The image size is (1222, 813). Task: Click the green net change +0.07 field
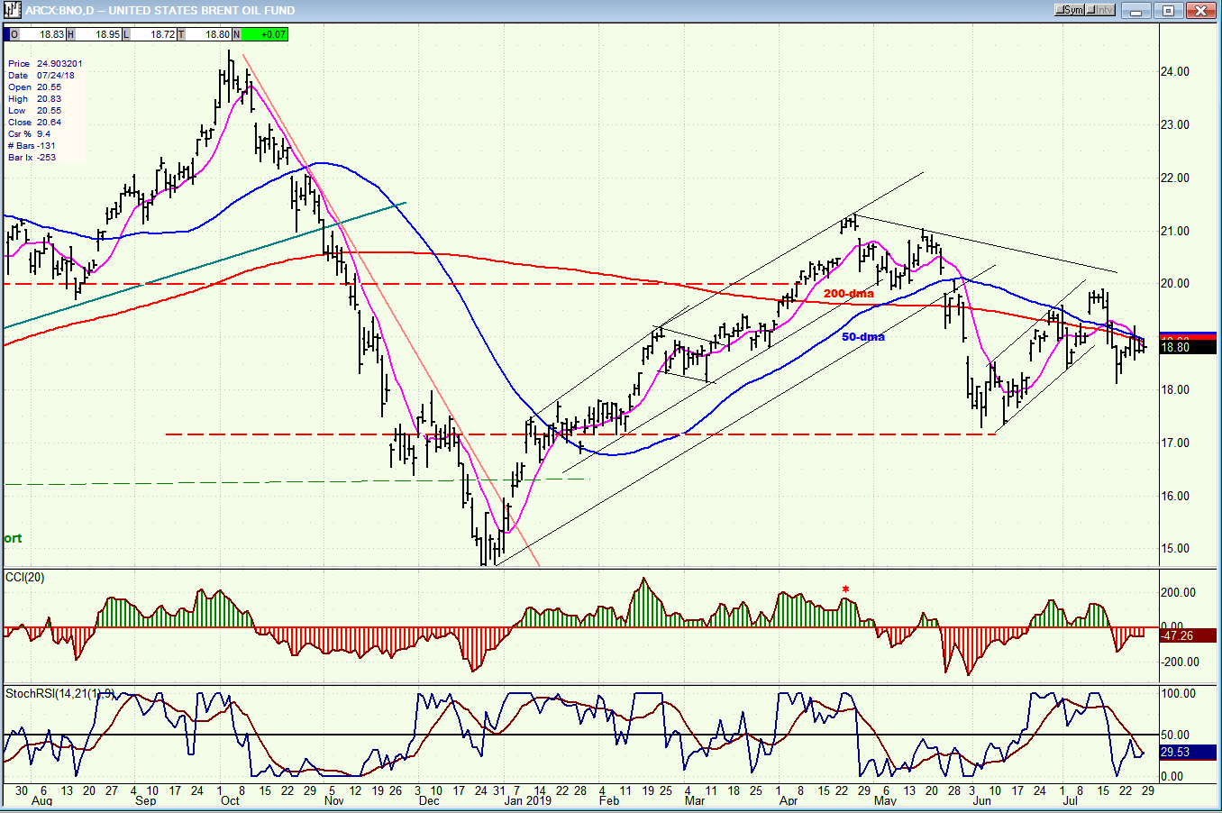coord(265,34)
